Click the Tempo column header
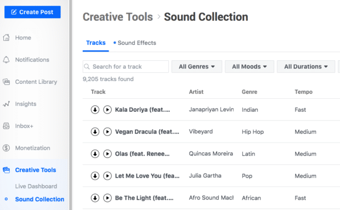 point(304,92)
